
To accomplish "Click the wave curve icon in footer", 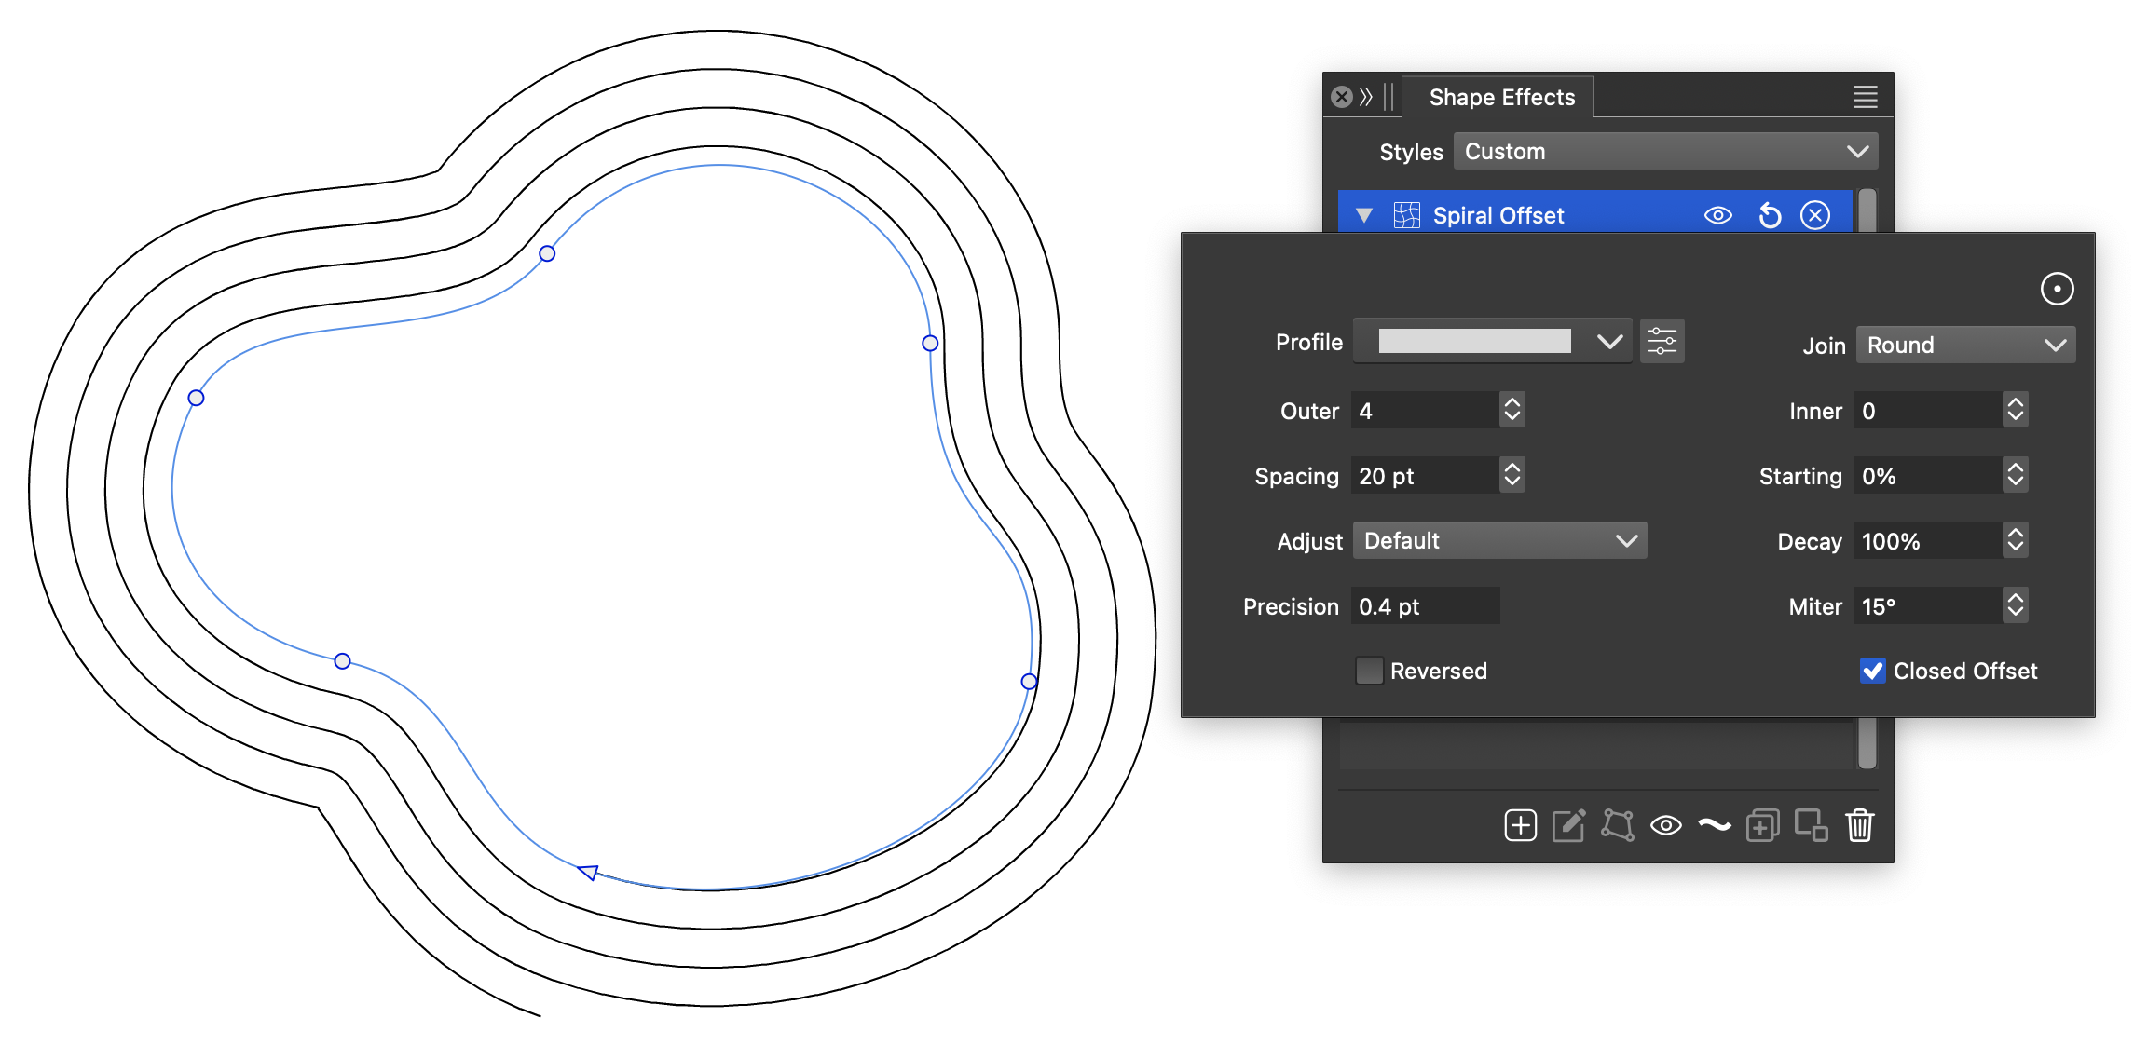I will coord(1714,825).
